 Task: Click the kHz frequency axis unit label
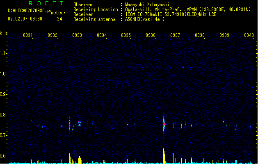pos(4,33)
